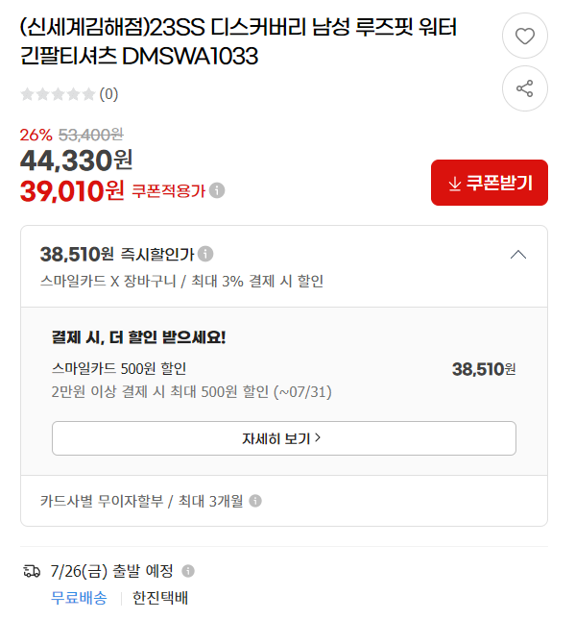This screenshot has width=575, height=620.
Task: Click the delivery truck icon
Action: (x=32, y=571)
